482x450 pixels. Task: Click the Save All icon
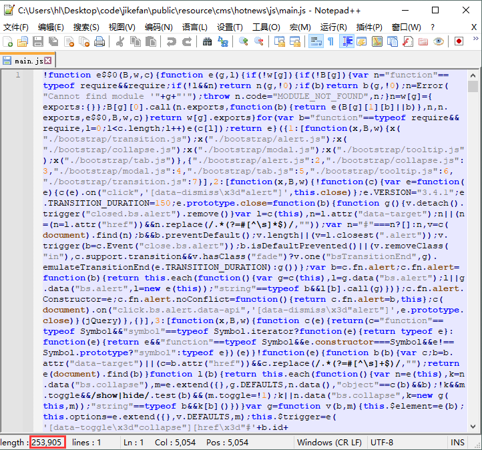pyautogui.click(x=53, y=41)
